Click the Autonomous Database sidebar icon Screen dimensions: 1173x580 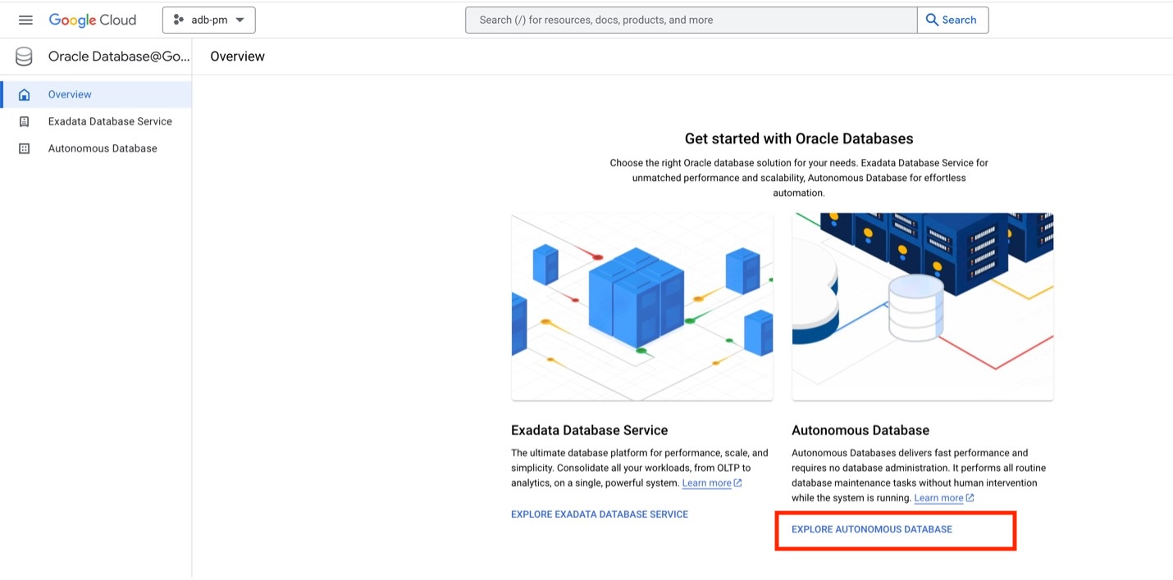pyautogui.click(x=24, y=148)
